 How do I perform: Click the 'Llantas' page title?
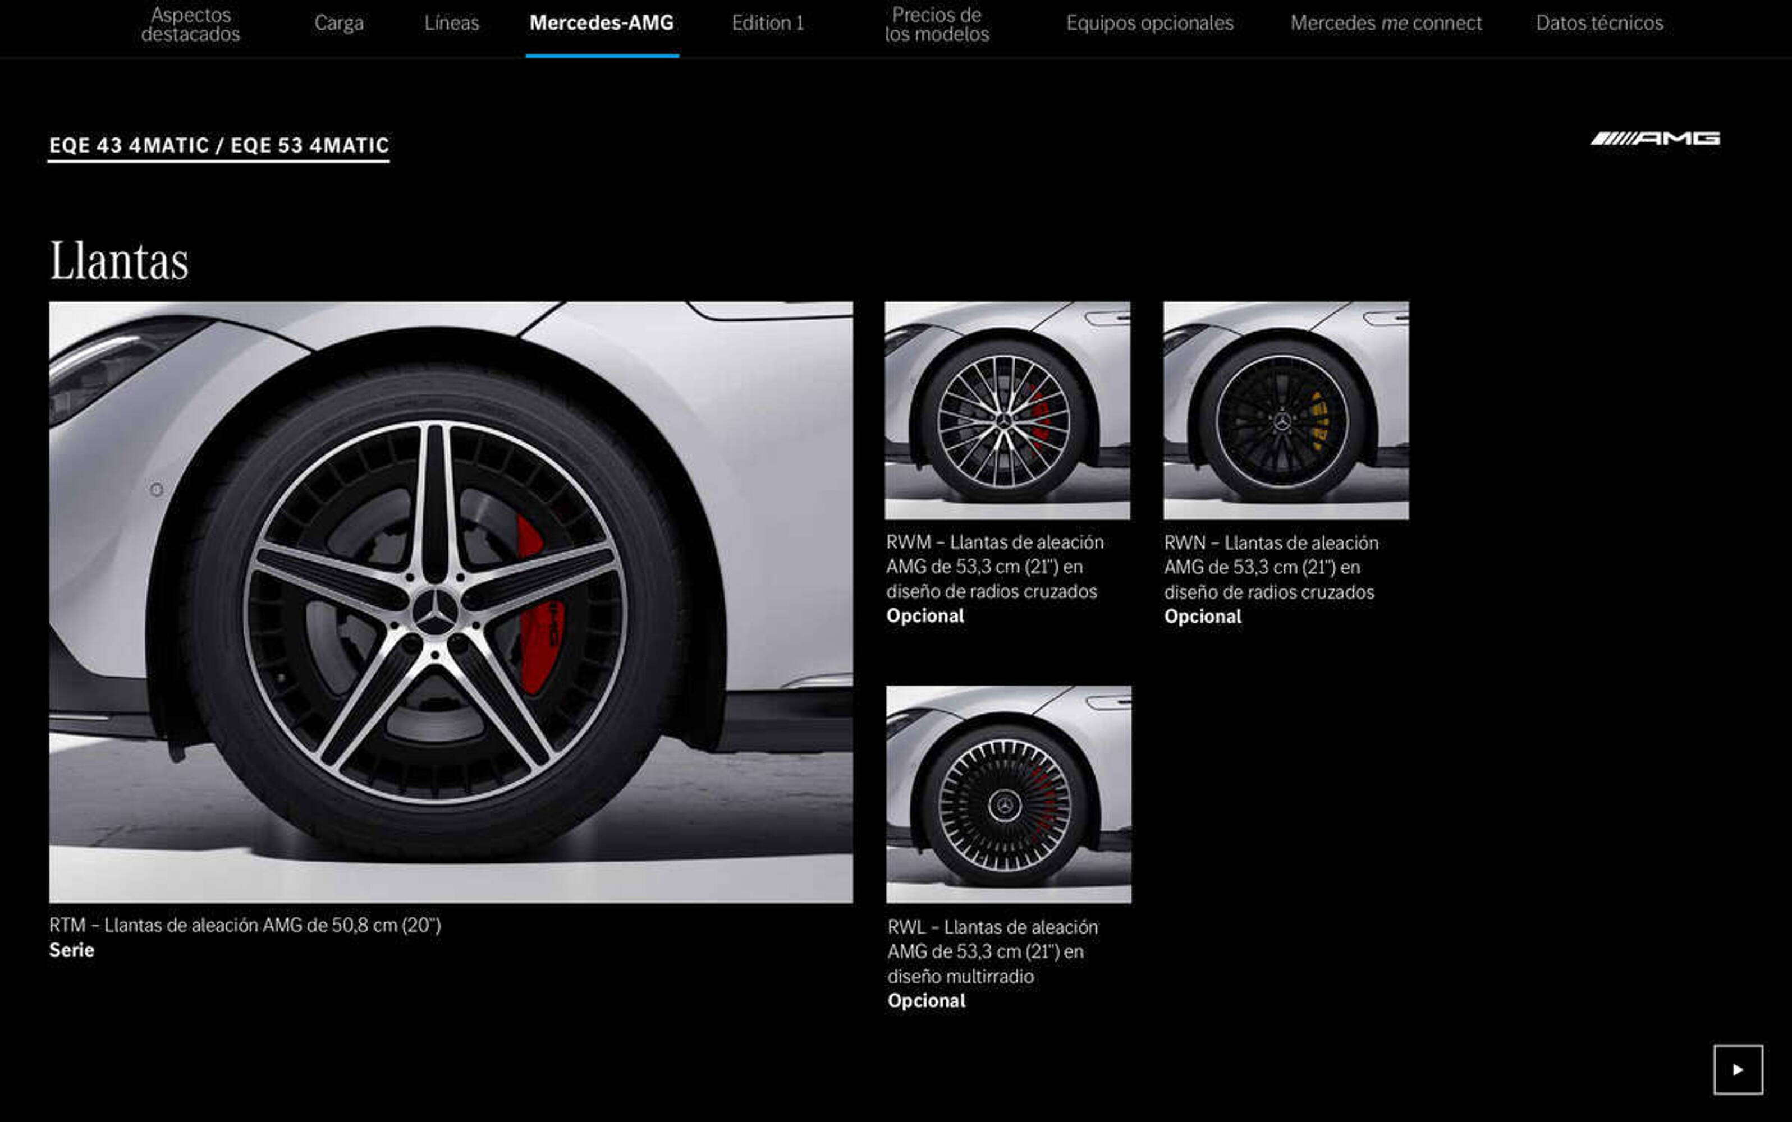coord(119,260)
